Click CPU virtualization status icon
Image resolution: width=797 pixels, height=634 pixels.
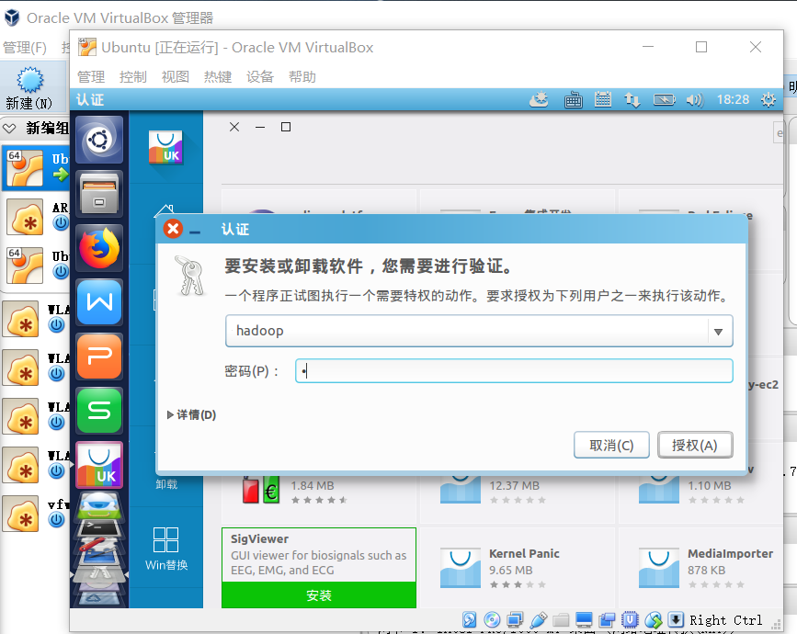(x=631, y=620)
